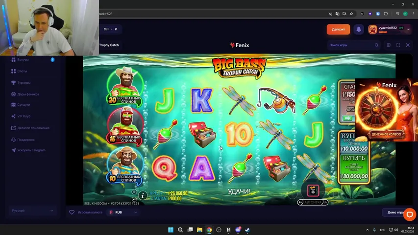This screenshot has width=418, height=235.
Task: Close the game with the X icon
Action: click(408, 45)
